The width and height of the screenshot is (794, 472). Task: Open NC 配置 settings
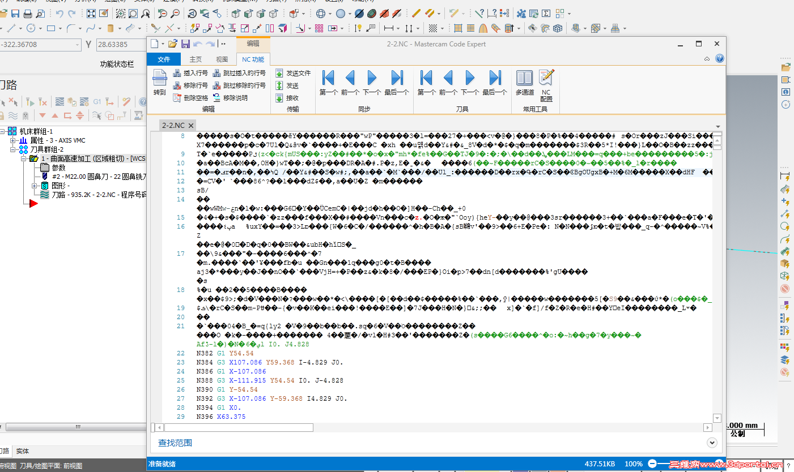[546, 85]
